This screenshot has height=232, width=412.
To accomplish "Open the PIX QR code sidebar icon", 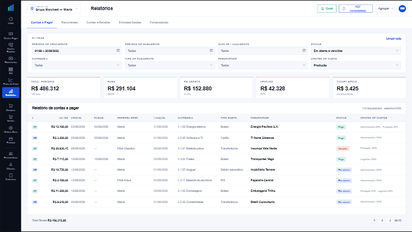I will coord(11,71).
